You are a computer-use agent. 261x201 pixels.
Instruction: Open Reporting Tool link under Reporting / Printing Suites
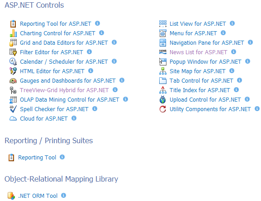[x=37, y=158]
